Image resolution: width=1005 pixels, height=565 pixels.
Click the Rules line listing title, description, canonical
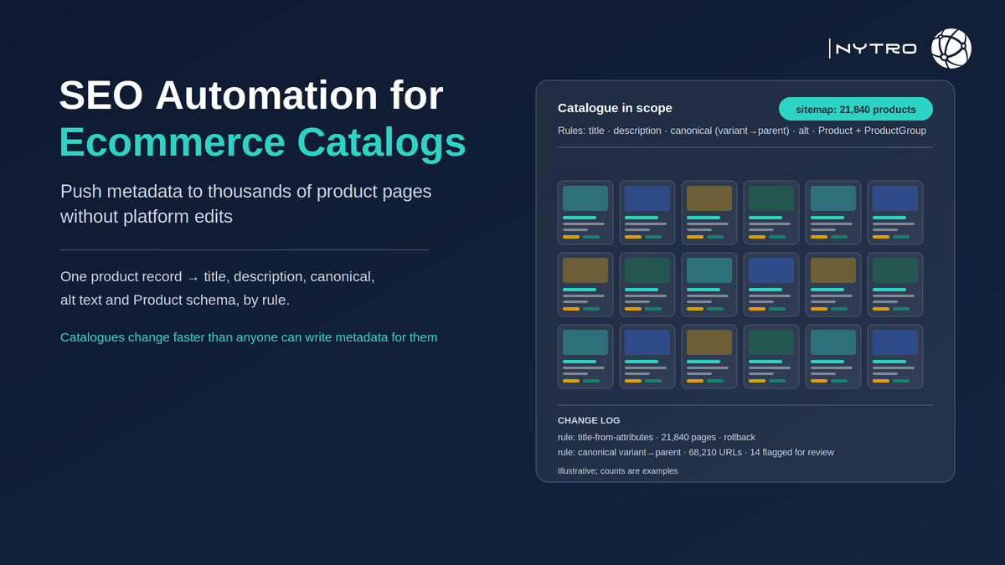tap(742, 131)
